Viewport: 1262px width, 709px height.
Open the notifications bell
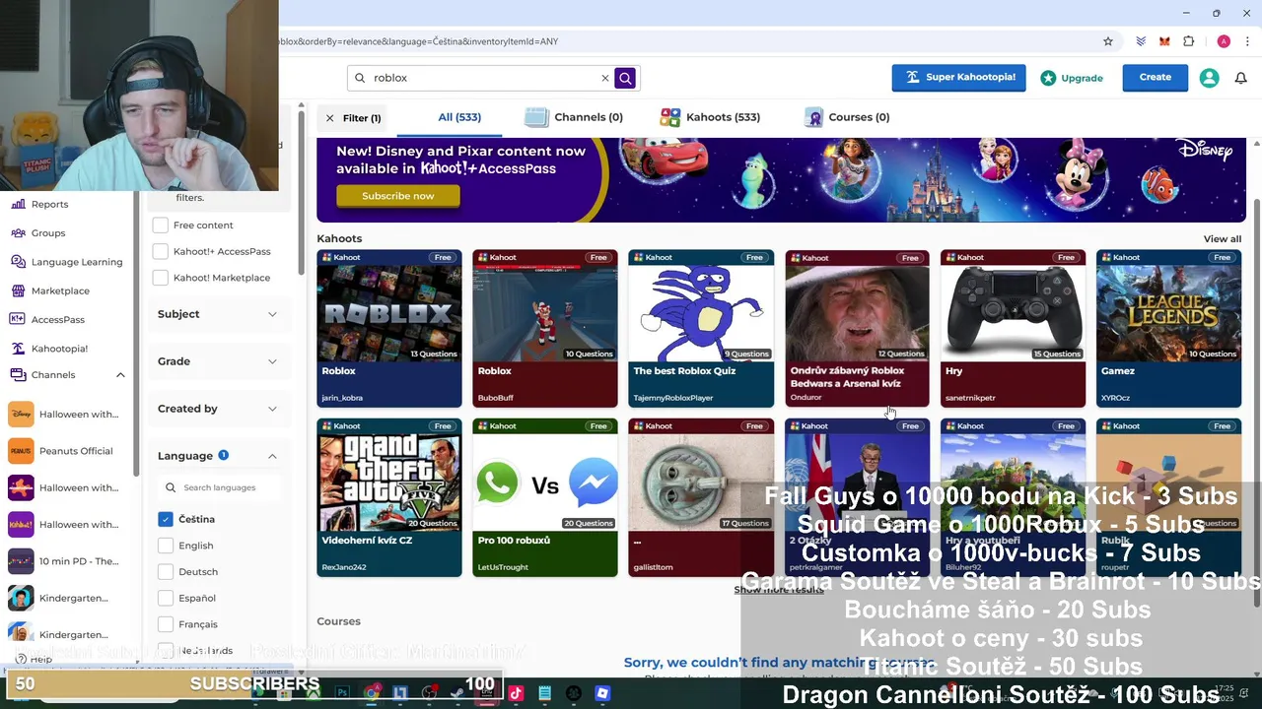1241,78
